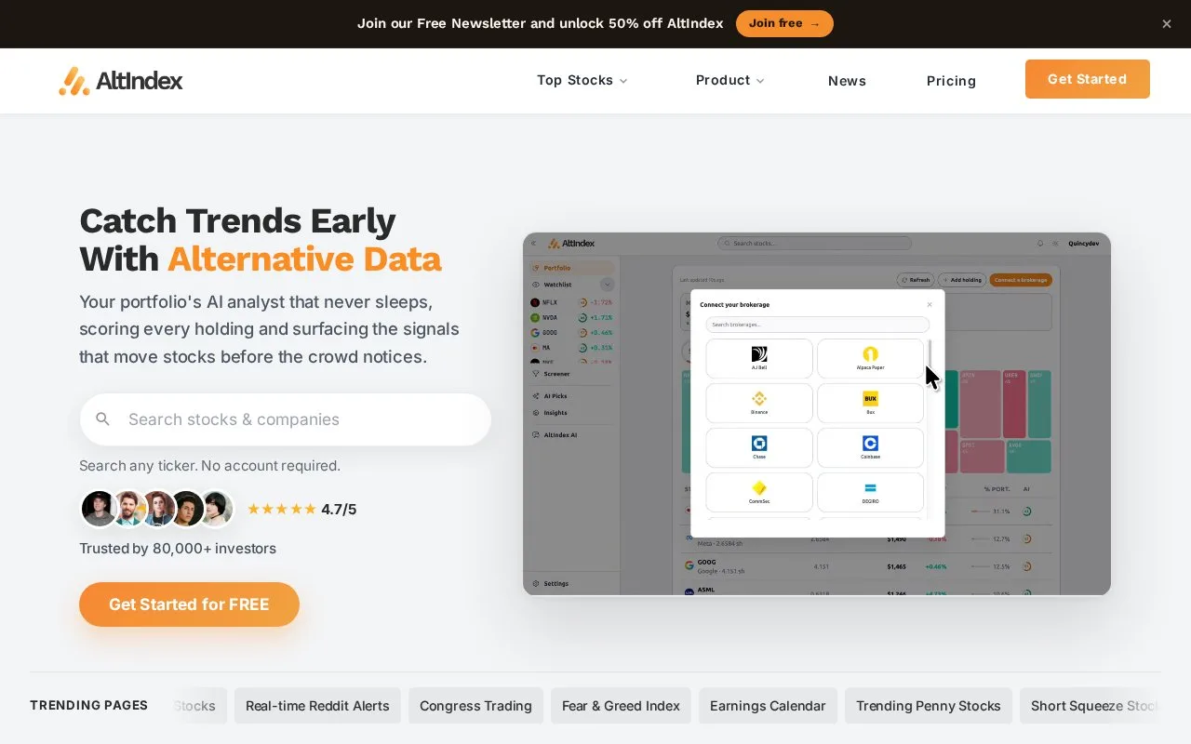This screenshot has width=1191, height=744.
Task: Click the product dashboard preview image
Action: coord(817,414)
